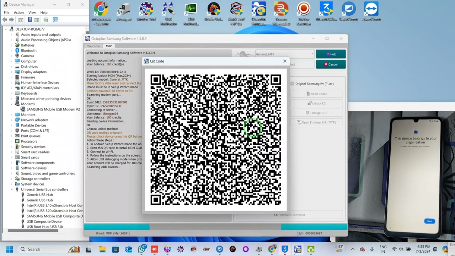Click the Help button in Octoplus
455x256 pixels.
point(331,54)
